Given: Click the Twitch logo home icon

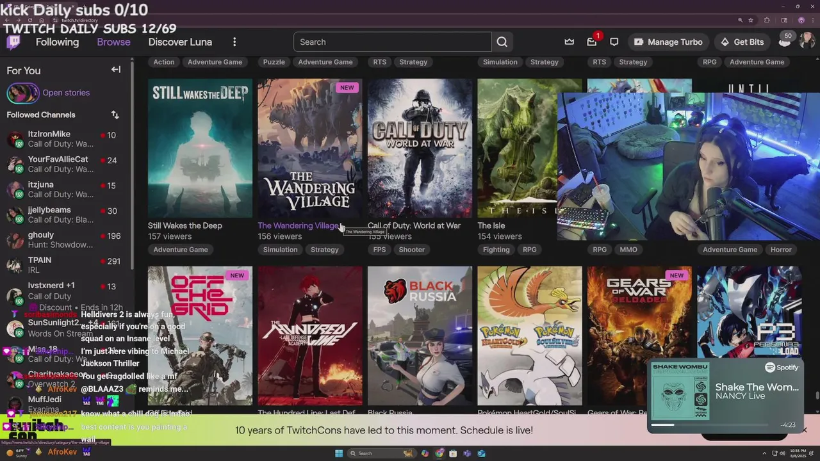Looking at the screenshot, I should [x=13, y=42].
